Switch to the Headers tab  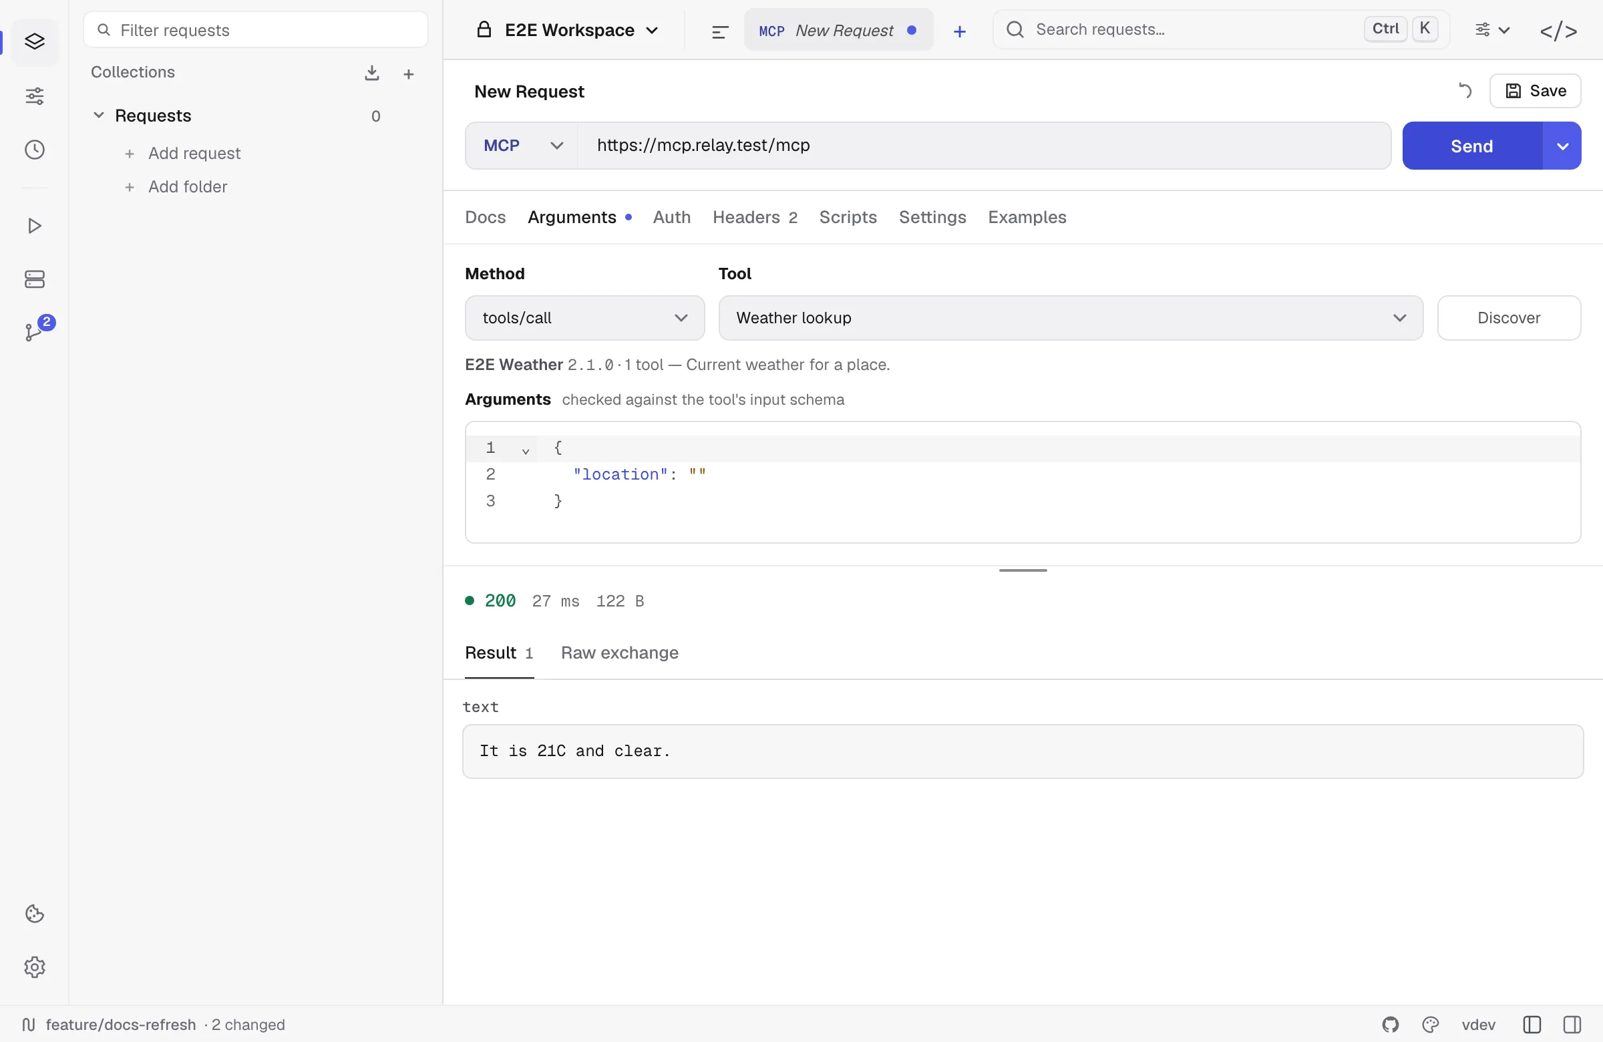click(x=754, y=218)
